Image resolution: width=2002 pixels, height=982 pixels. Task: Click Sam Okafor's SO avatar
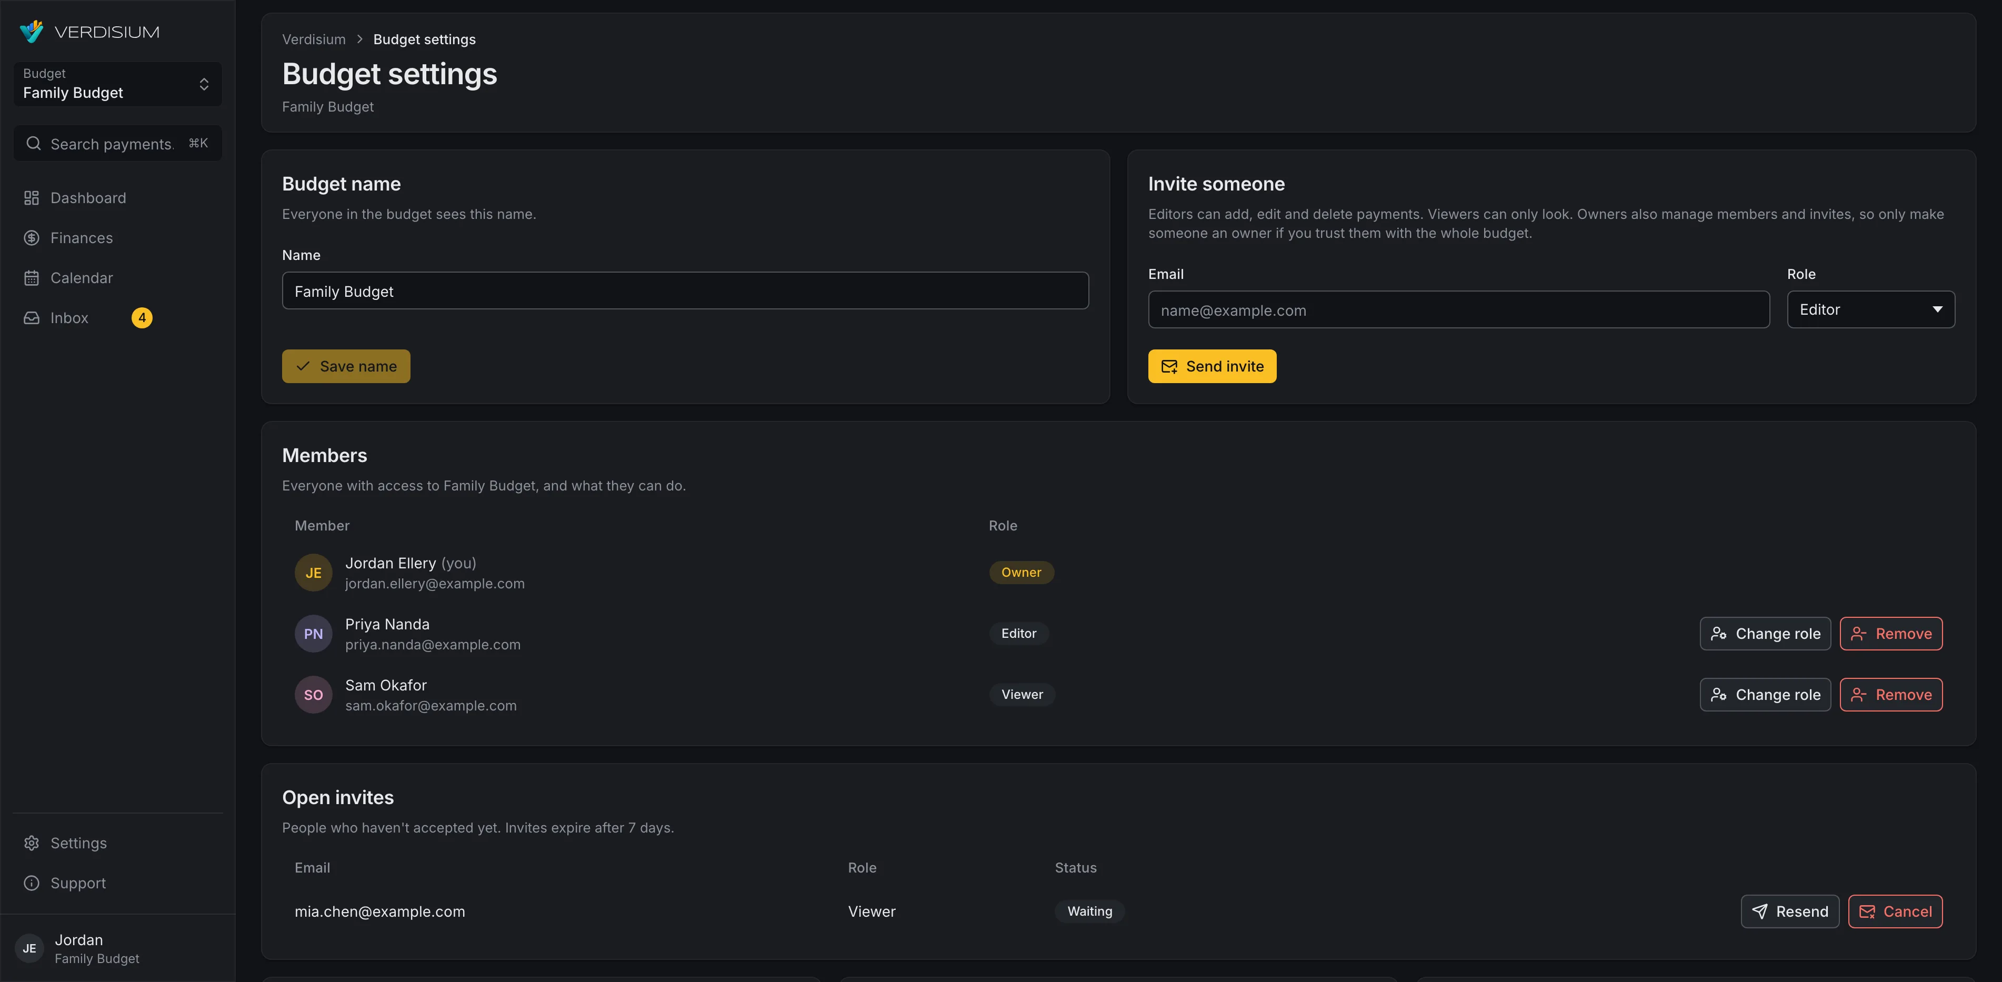313,695
